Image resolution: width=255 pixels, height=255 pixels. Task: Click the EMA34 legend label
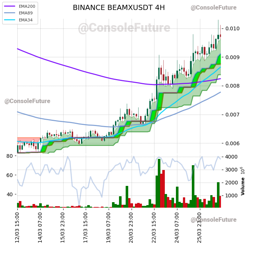coord(26,20)
